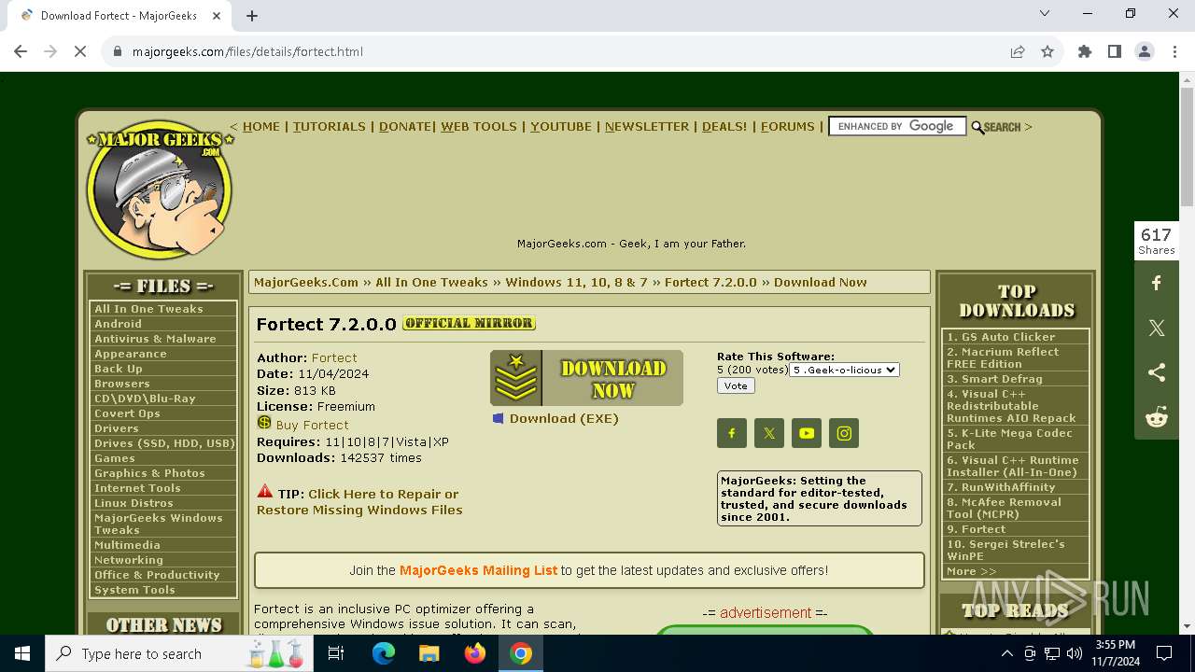Open the notifications center icon
The height and width of the screenshot is (672, 1195).
[x=1164, y=653]
